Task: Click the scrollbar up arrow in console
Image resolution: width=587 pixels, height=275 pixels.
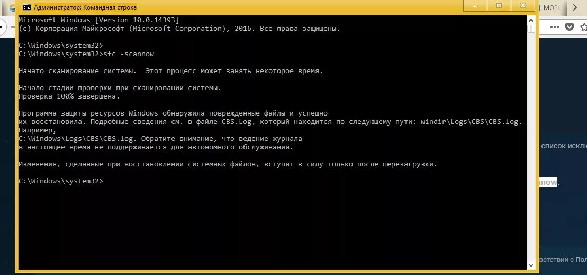Action: click(531, 20)
